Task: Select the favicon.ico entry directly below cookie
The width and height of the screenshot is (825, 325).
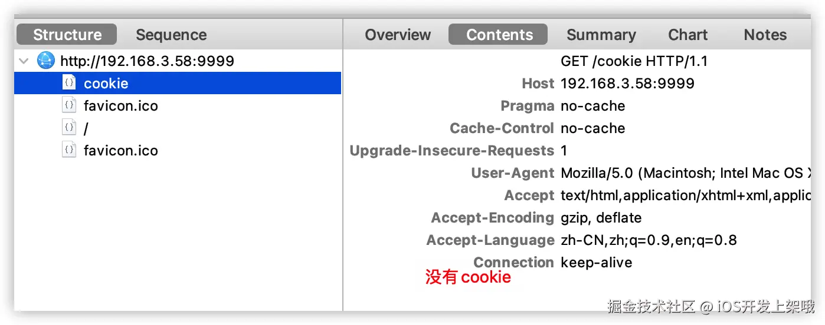Action: [x=120, y=106]
